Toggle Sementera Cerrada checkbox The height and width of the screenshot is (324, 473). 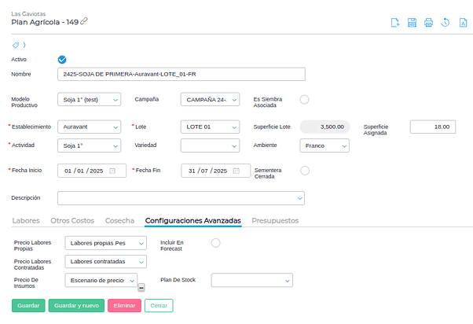pyautogui.click(x=305, y=170)
